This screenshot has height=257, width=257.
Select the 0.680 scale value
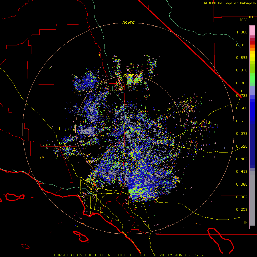(x=242, y=108)
